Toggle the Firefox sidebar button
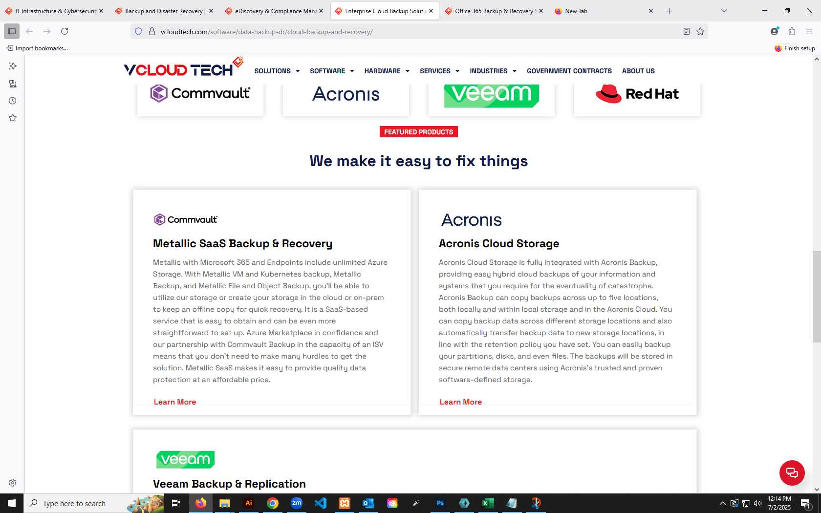The height and width of the screenshot is (513, 821). 12,31
